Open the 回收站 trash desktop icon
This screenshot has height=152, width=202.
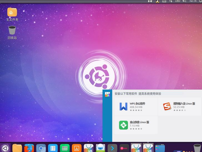[x=12, y=30]
